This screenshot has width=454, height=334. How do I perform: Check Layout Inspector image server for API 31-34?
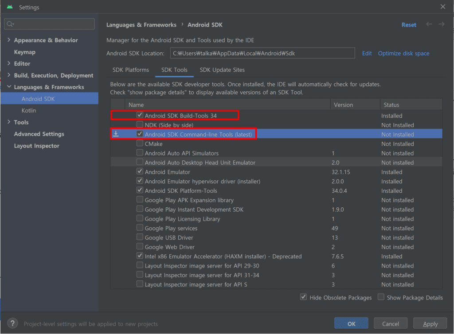point(140,275)
